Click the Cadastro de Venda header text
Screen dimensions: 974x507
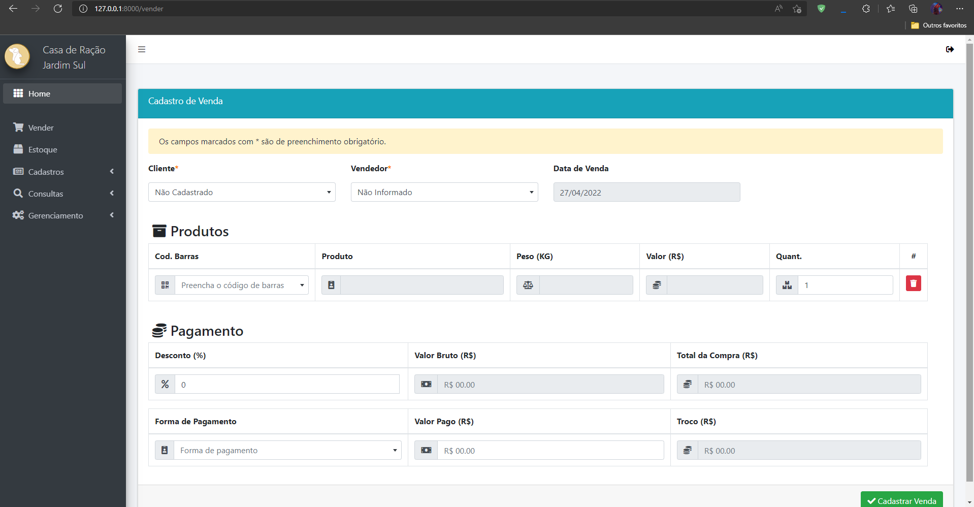pyautogui.click(x=185, y=101)
